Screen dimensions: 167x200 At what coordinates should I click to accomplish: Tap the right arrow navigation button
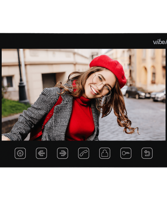(x=62, y=153)
